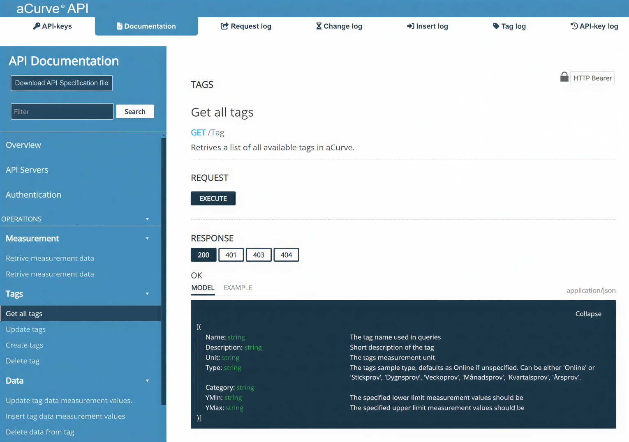The height and width of the screenshot is (442, 629).
Task: Select the 404 response code
Action: [286, 255]
